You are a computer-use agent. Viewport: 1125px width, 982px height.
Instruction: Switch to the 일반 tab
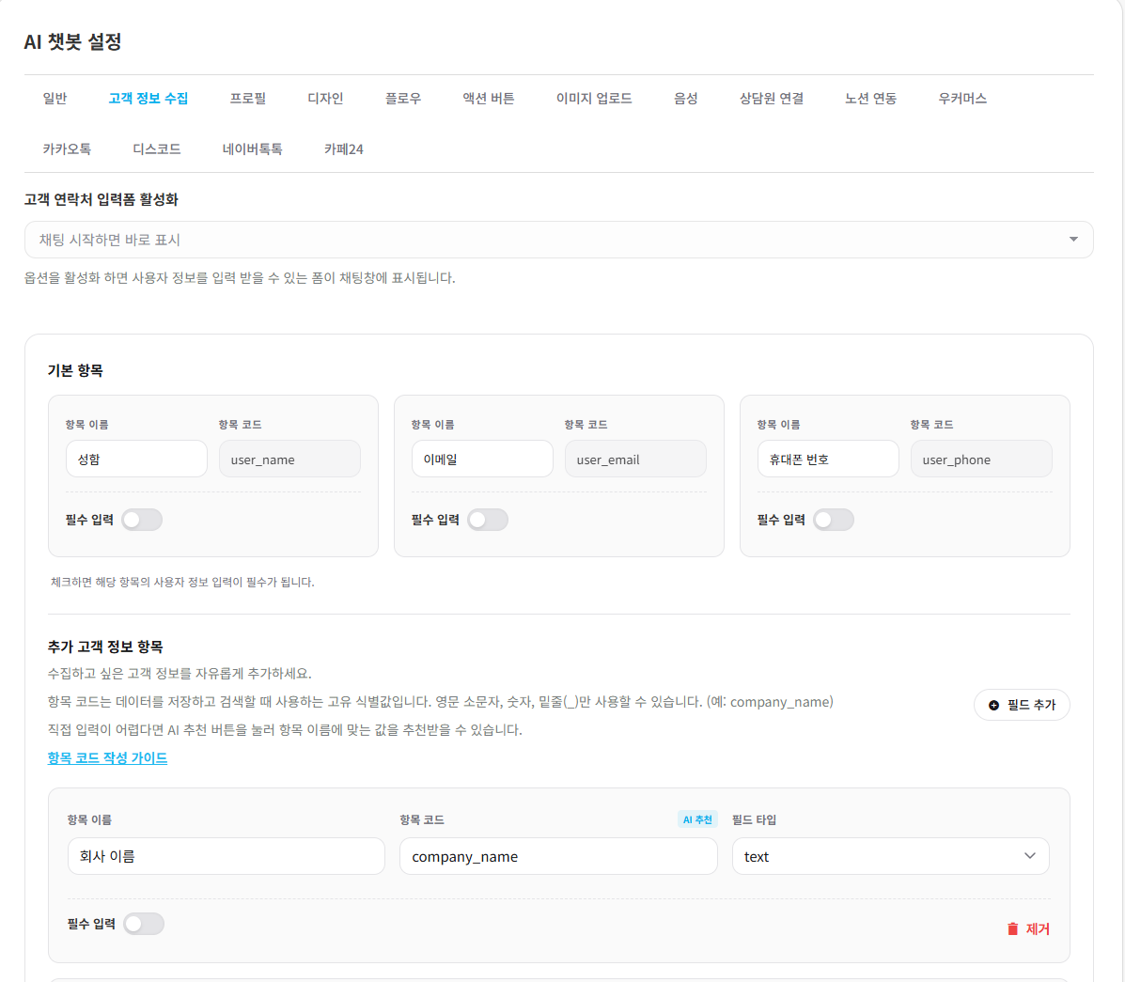[55, 99]
